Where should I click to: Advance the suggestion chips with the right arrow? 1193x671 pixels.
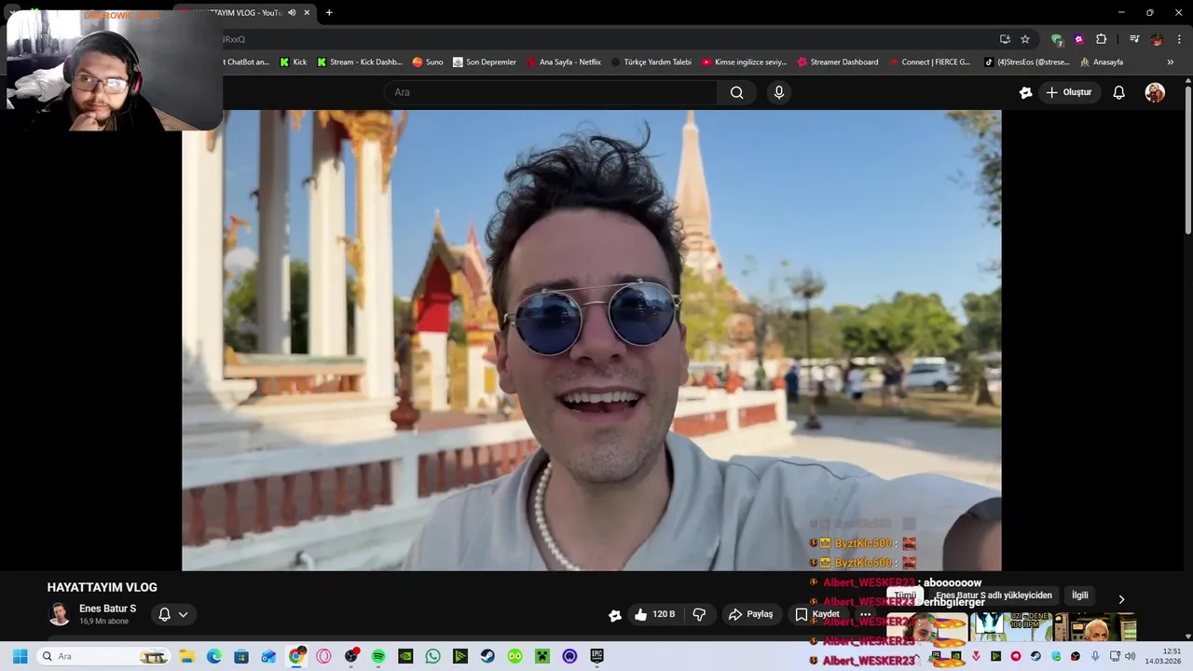(x=1121, y=599)
